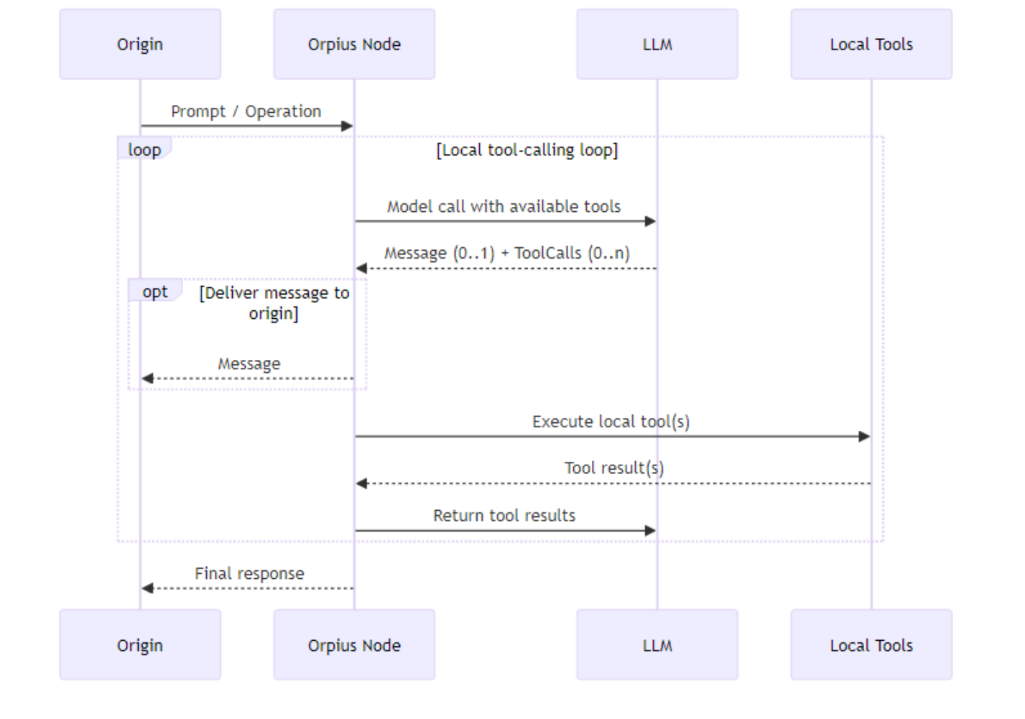Click the "Return tool results" message label
This screenshot has height=719, width=1025.
tap(504, 516)
